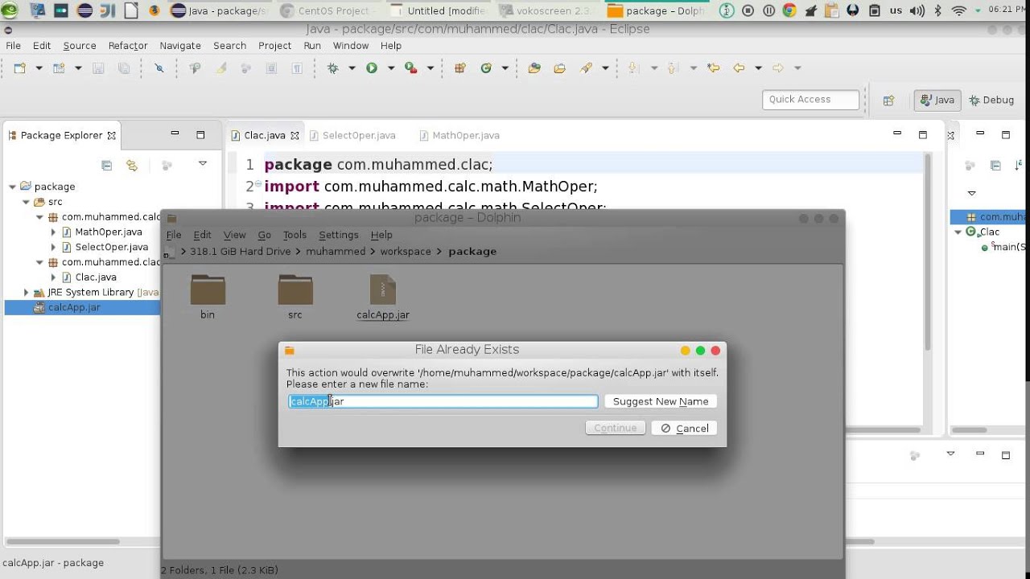Open the Run dropdown arrow
This screenshot has height=579, width=1030.
tap(391, 68)
